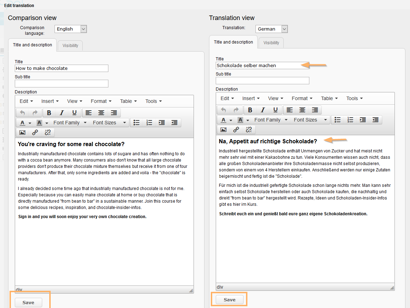Open Font Sizes dropdown in the English editor
Screen dimensions: 410x308
click(x=109, y=123)
